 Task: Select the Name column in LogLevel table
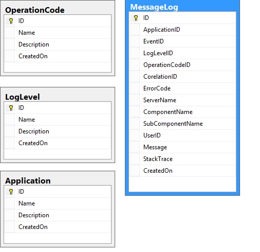click(58, 120)
